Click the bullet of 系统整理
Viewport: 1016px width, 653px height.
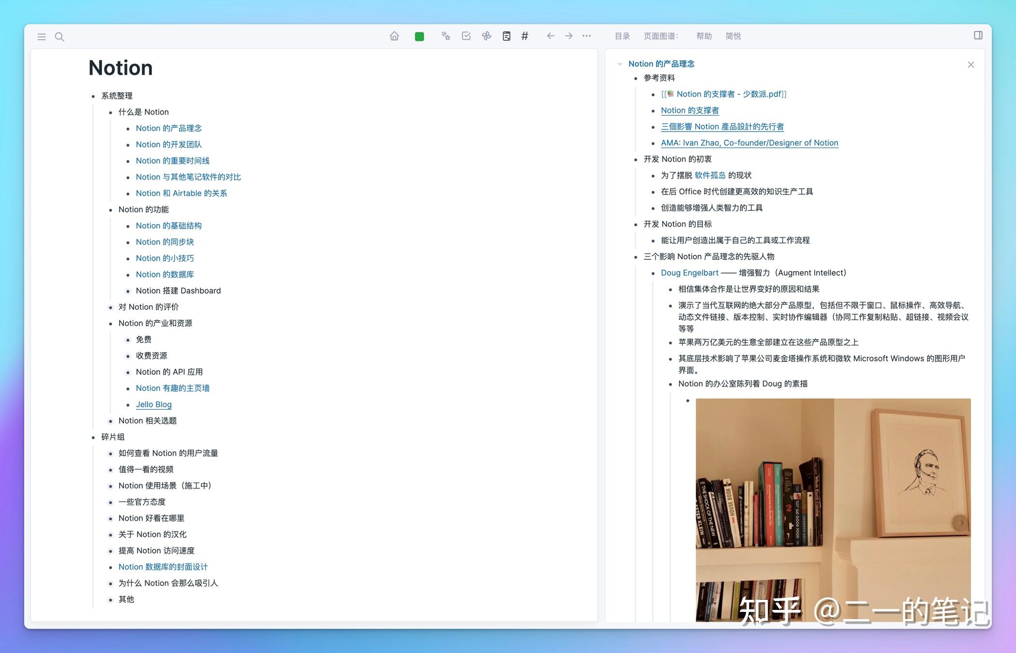93,96
